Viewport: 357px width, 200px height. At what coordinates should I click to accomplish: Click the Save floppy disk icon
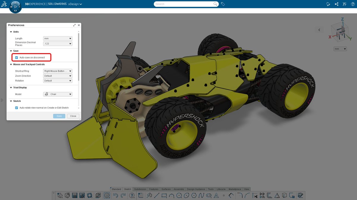(x=75, y=195)
